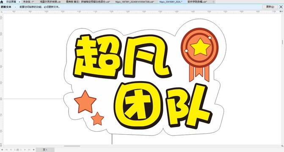The width and height of the screenshot is (284, 152).
Task: Go to the previous page arrow
Action: (x=11, y=149)
